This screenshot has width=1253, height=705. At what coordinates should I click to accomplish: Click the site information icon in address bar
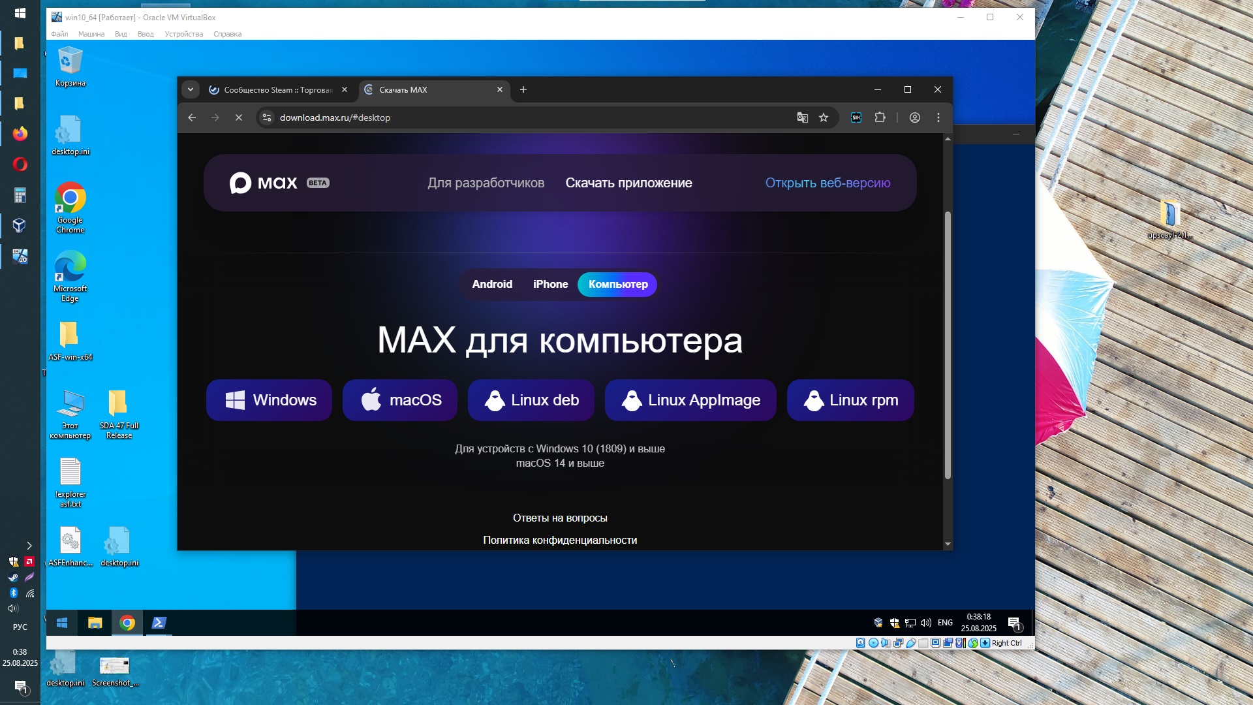coord(267,117)
